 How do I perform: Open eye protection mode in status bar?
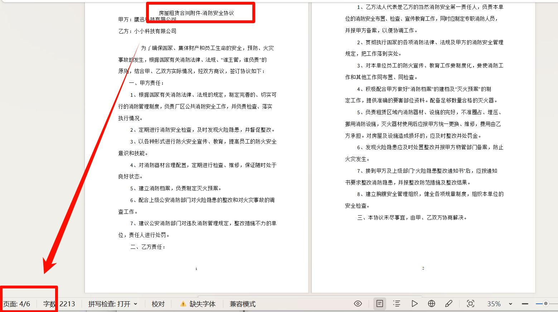pyautogui.click(x=358, y=304)
